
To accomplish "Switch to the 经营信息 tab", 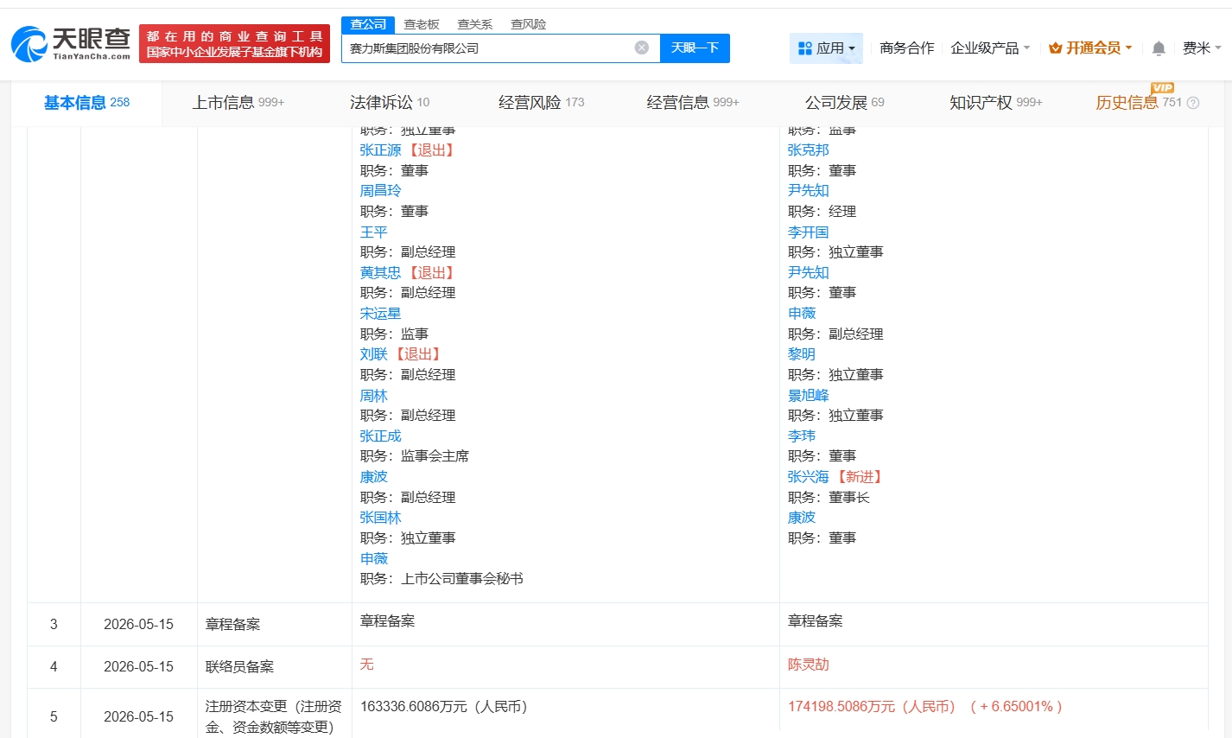I will [x=693, y=103].
